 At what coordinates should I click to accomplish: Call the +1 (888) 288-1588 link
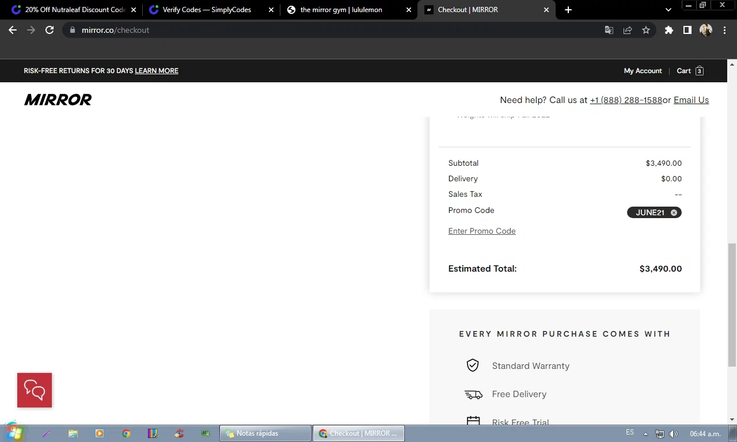click(x=626, y=100)
